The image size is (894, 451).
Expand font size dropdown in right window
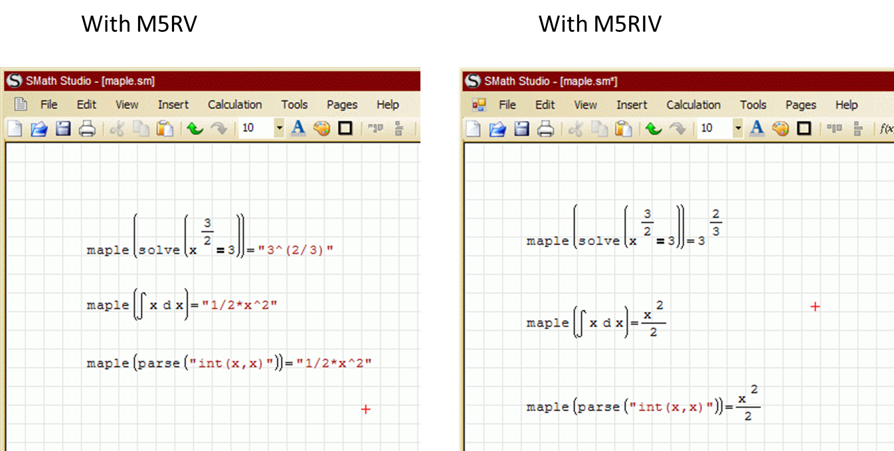pyautogui.click(x=738, y=128)
